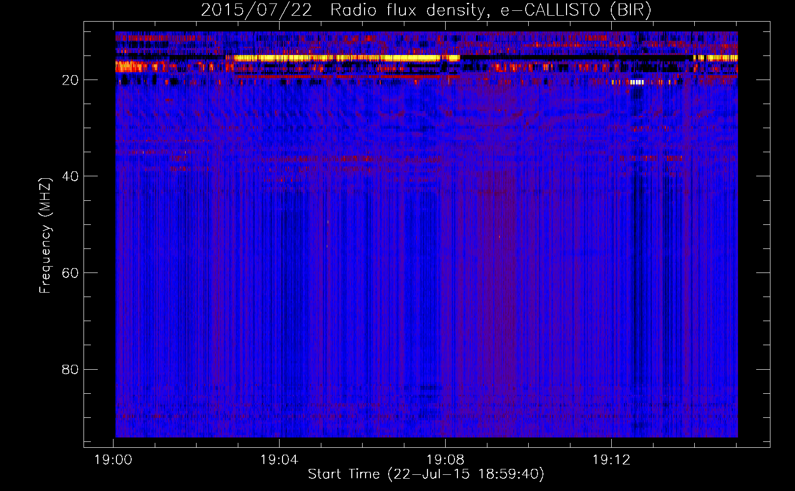795x491 pixels.
Task: Click the 'e-CALLISTO (BIR)' text in title
Action: click(576, 10)
